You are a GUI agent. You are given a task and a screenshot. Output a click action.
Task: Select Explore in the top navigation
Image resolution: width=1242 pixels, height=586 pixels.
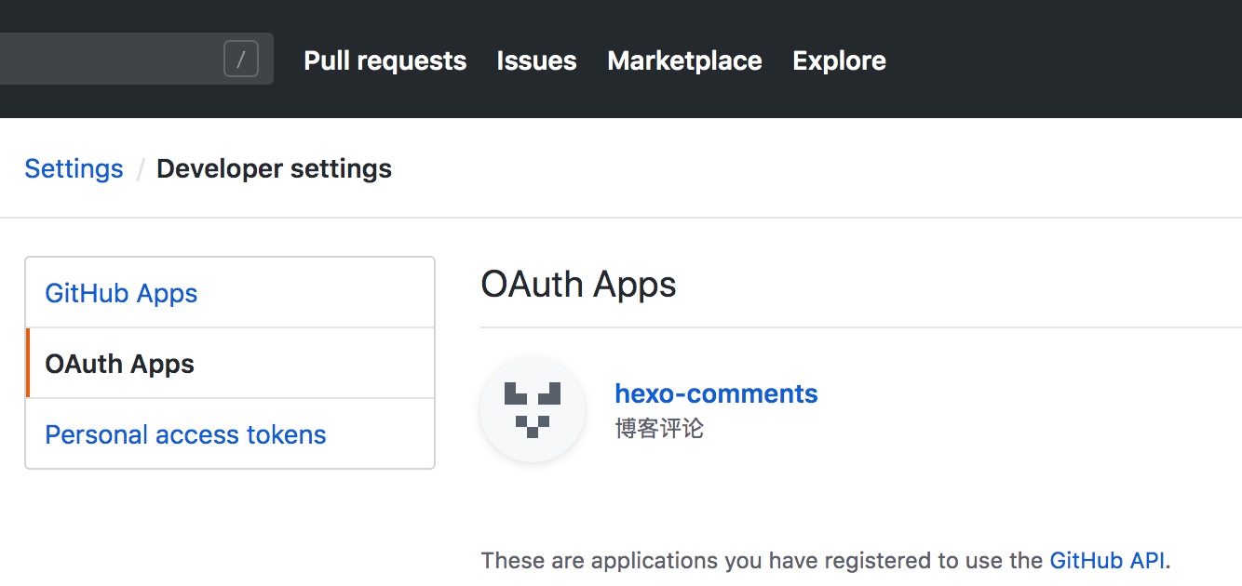[839, 61]
